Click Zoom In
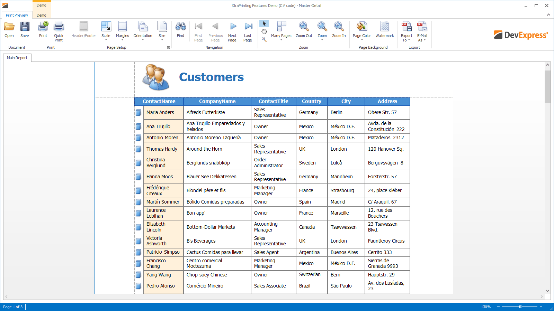This screenshot has width=554, height=311. 339,29
